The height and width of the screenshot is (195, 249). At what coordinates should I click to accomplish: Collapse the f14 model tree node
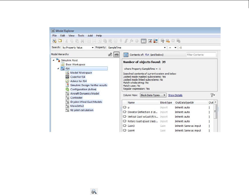58,68
